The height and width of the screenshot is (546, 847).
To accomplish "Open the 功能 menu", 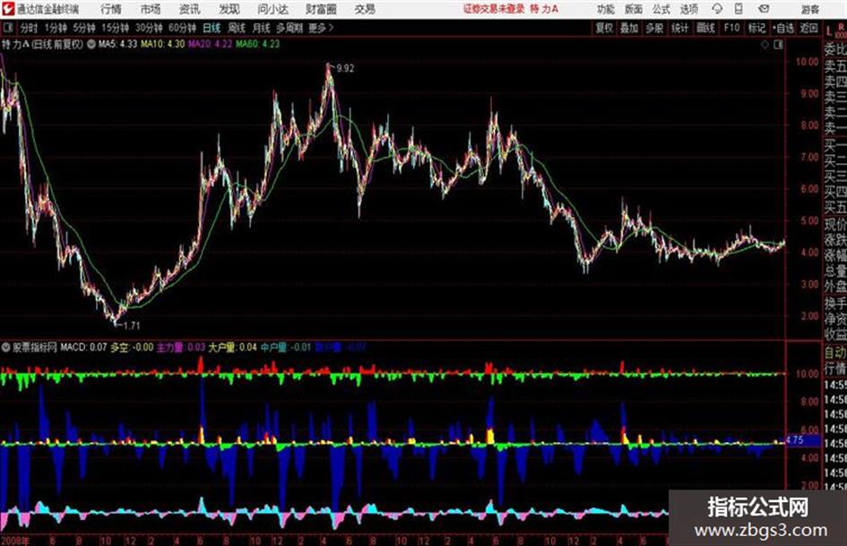I will [x=606, y=9].
